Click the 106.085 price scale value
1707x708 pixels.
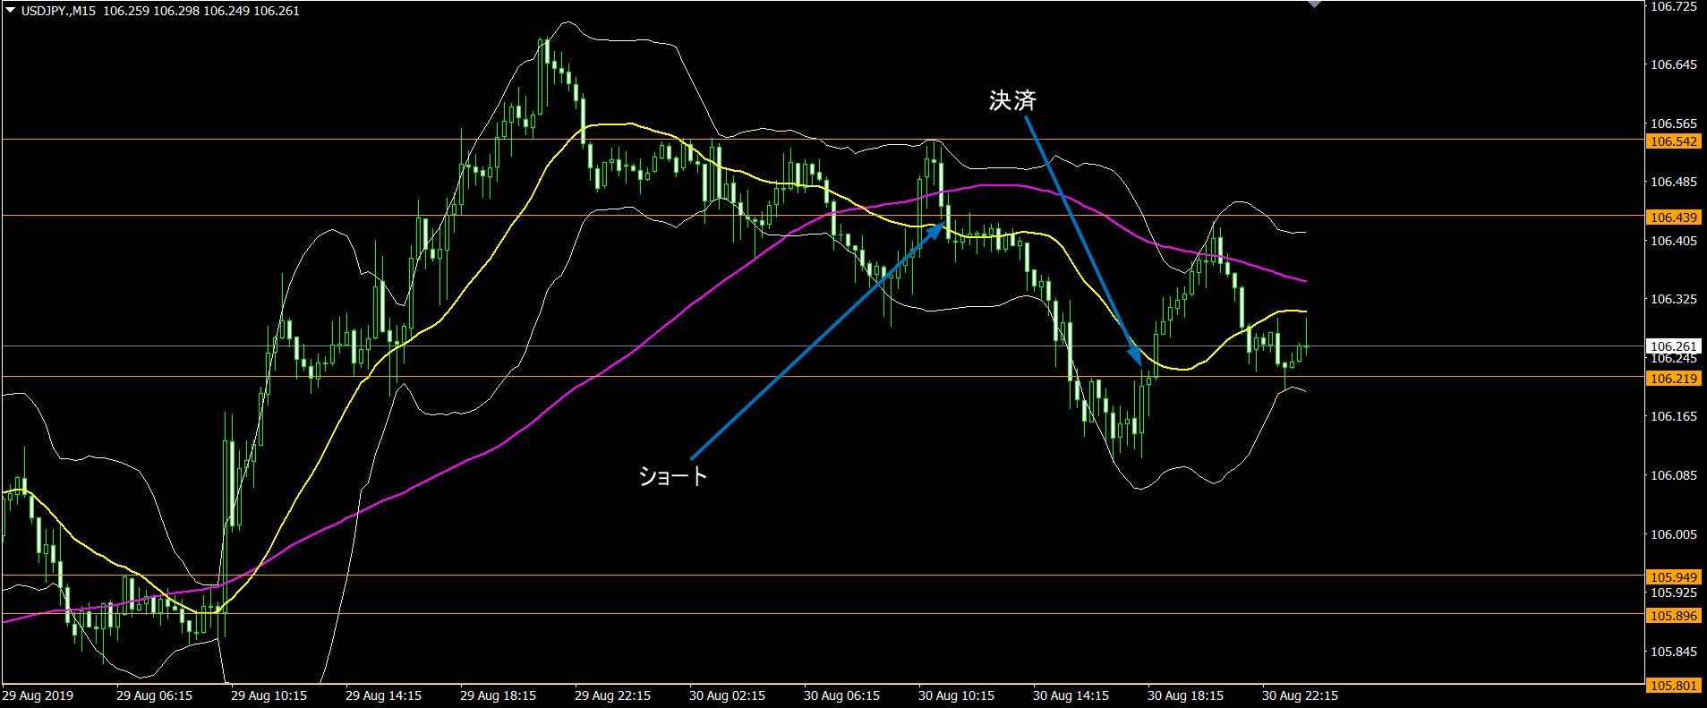1674,475
